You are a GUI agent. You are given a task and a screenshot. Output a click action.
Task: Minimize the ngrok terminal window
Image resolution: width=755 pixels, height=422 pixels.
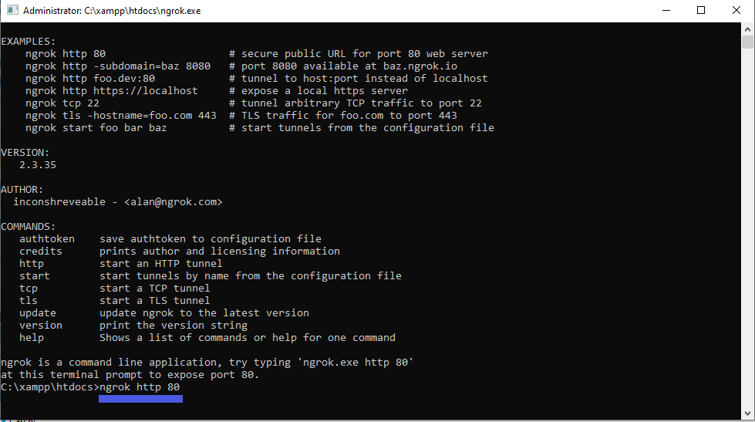664,11
